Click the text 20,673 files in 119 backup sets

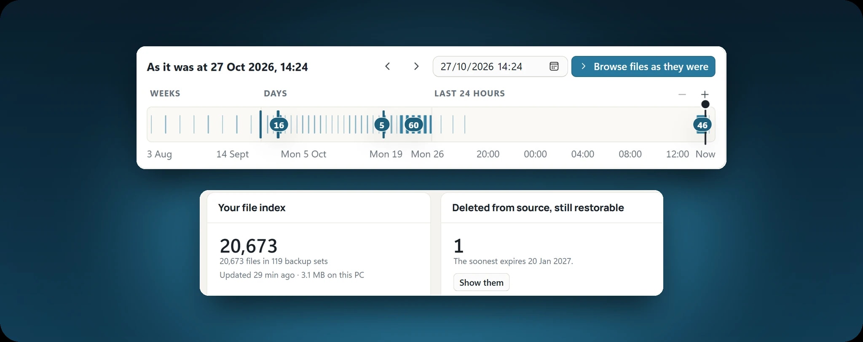point(273,261)
